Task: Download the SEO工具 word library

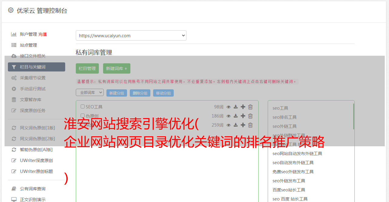Action: click(x=236, y=107)
